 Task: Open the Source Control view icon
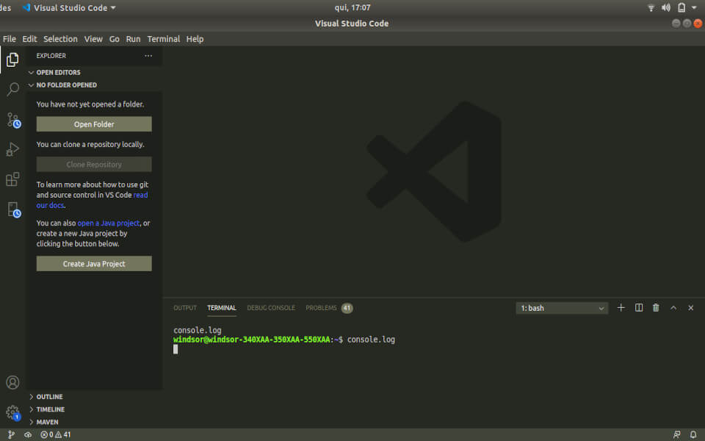pos(12,120)
